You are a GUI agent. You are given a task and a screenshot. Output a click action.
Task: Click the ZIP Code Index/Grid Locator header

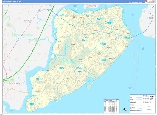pos(111,100)
